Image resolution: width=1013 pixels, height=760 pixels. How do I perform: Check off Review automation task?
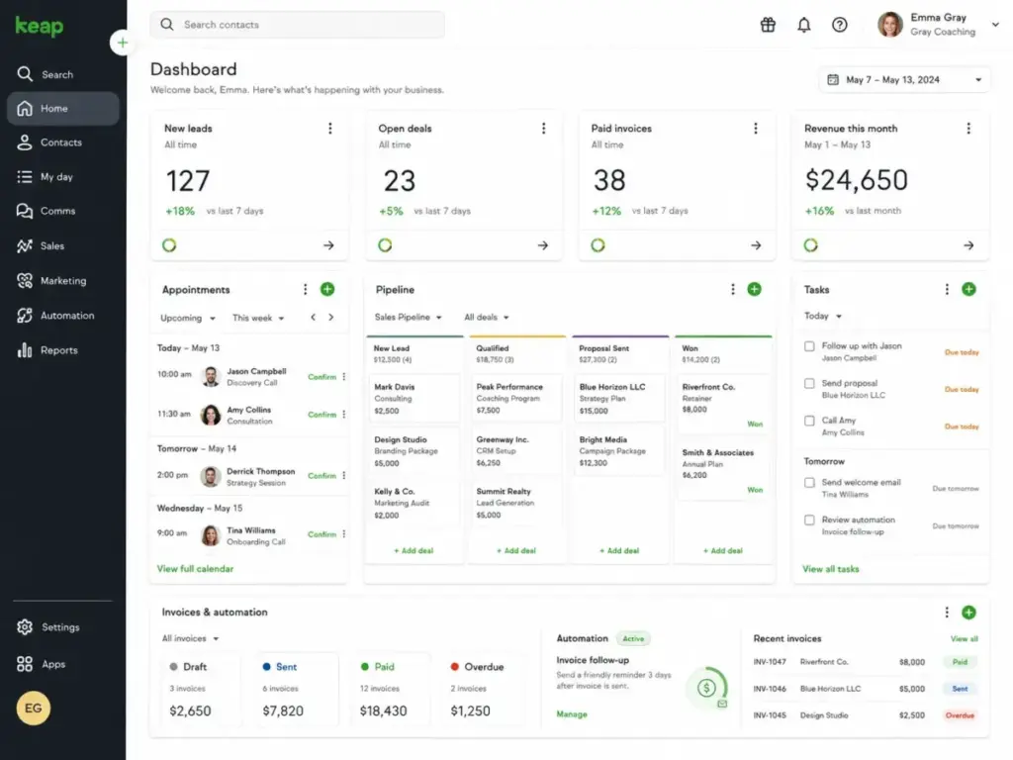[809, 521]
